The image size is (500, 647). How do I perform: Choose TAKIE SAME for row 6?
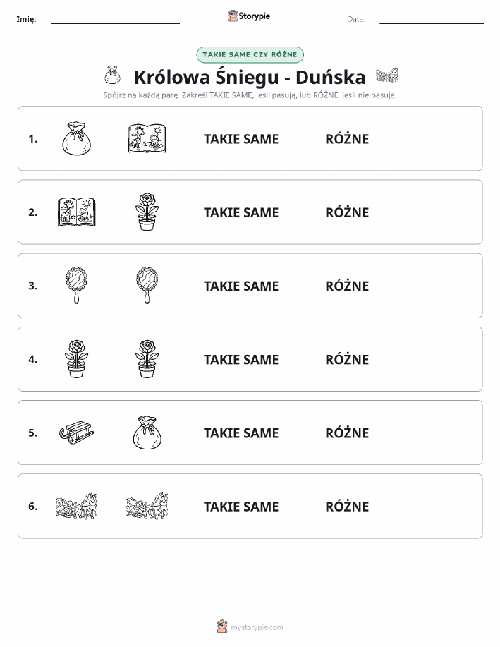pyautogui.click(x=241, y=507)
